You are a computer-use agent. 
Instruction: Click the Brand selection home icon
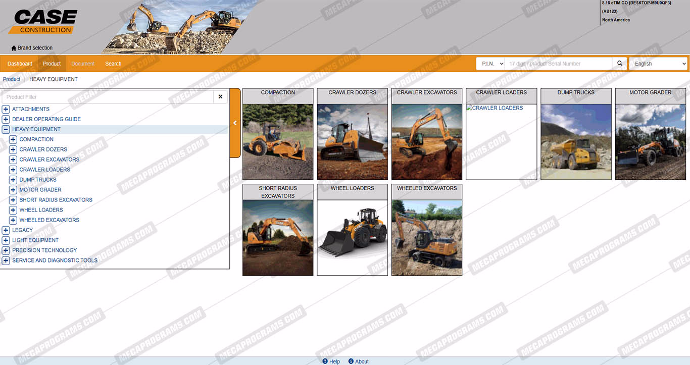click(14, 48)
